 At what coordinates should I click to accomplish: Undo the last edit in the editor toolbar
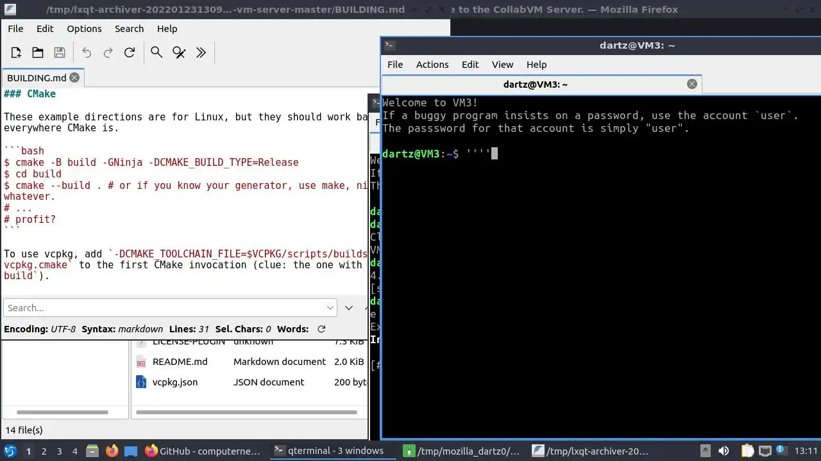tap(87, 53)
